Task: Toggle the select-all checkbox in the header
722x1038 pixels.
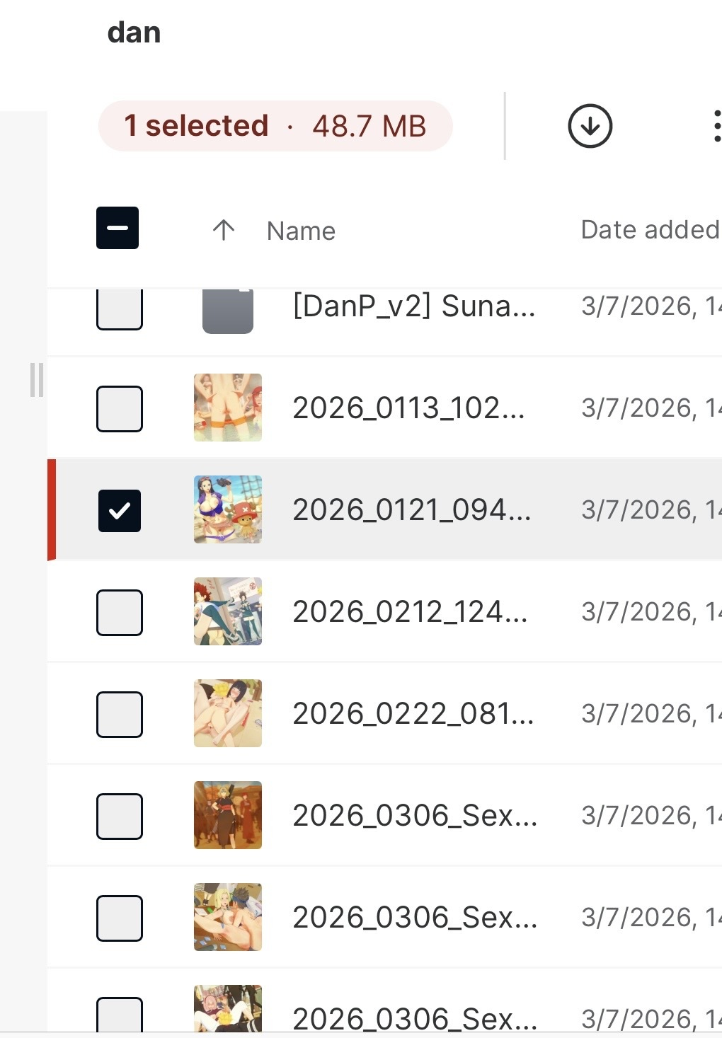Action: pyautogui.click(x=117, y=228)
